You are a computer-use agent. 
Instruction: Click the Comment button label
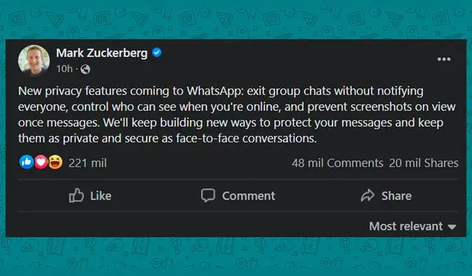tap(249, 196)
